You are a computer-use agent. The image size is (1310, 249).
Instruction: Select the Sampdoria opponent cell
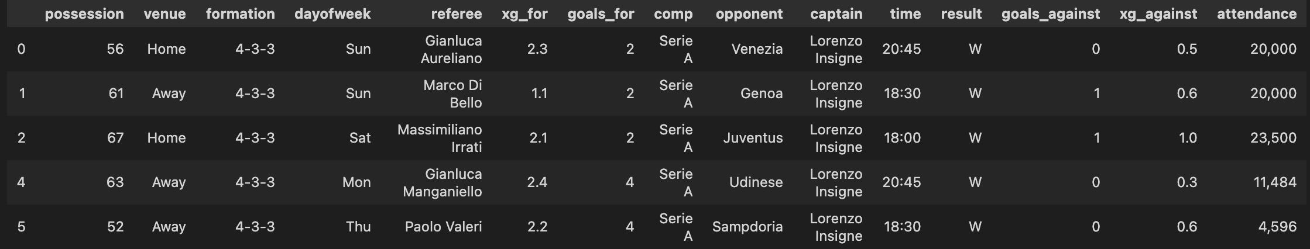coord(747,227)
